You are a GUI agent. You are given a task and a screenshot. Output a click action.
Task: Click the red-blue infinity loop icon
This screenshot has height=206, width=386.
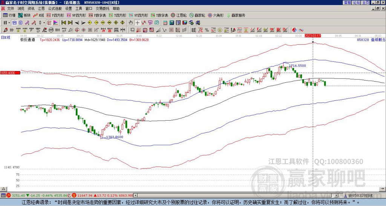point(301,30)
